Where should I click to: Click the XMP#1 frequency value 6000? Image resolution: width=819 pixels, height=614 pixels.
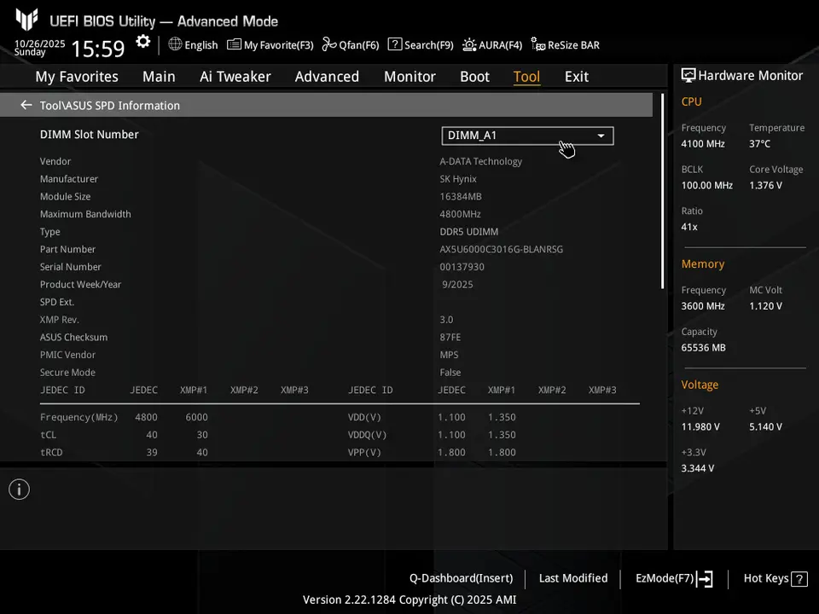click(196, 417)
